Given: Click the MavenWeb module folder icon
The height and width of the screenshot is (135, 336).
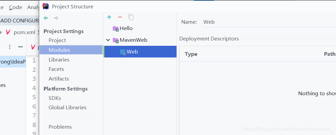Looking at the screenshot, I should pyautogui.click(x=116, y=40).
